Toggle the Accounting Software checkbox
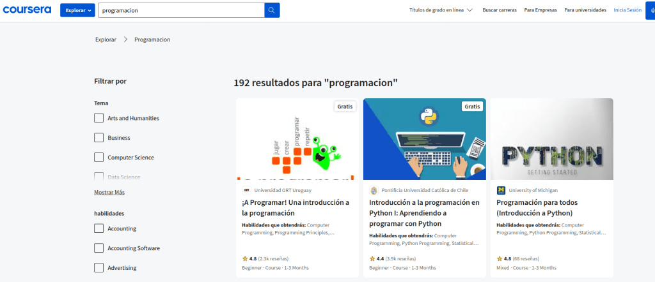655x282 pixels. (99, 248)
